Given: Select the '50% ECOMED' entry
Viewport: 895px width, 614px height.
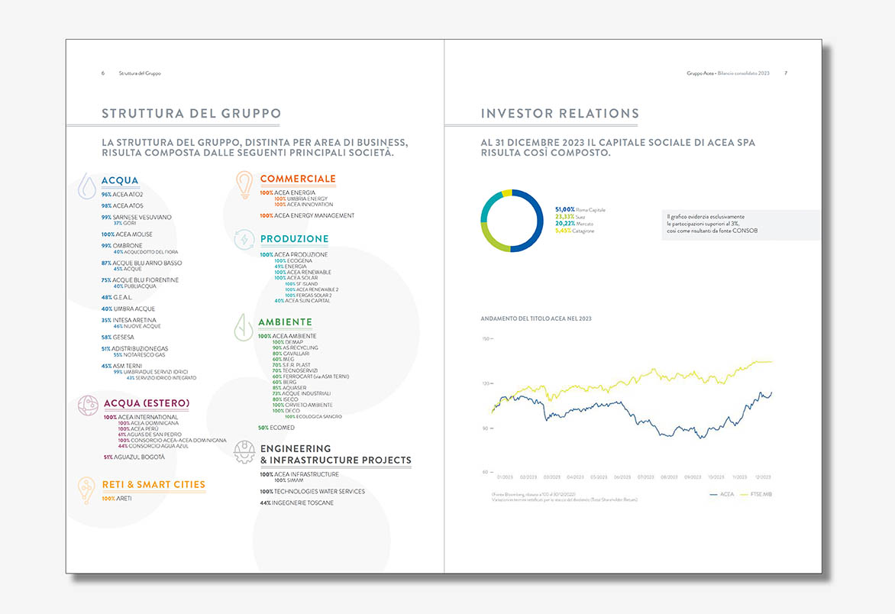Looking at the screenshot, I should (x=276, y=428).
